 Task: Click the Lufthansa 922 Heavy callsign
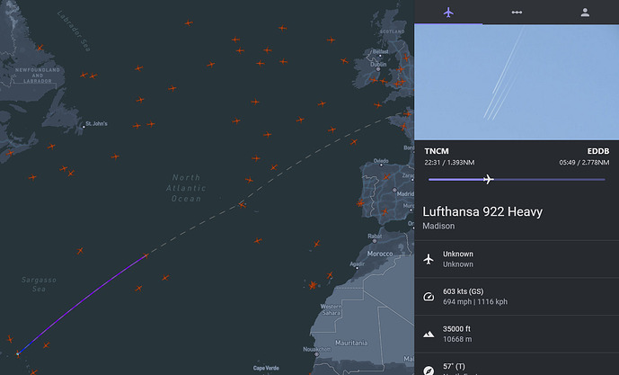click(495, 212)
